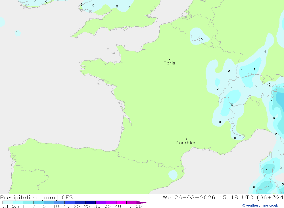Pick the legend swatch between 45 and 50
The width and height of the screenshot is (284, 208).
pyautogui.click(x=132, y=202)
